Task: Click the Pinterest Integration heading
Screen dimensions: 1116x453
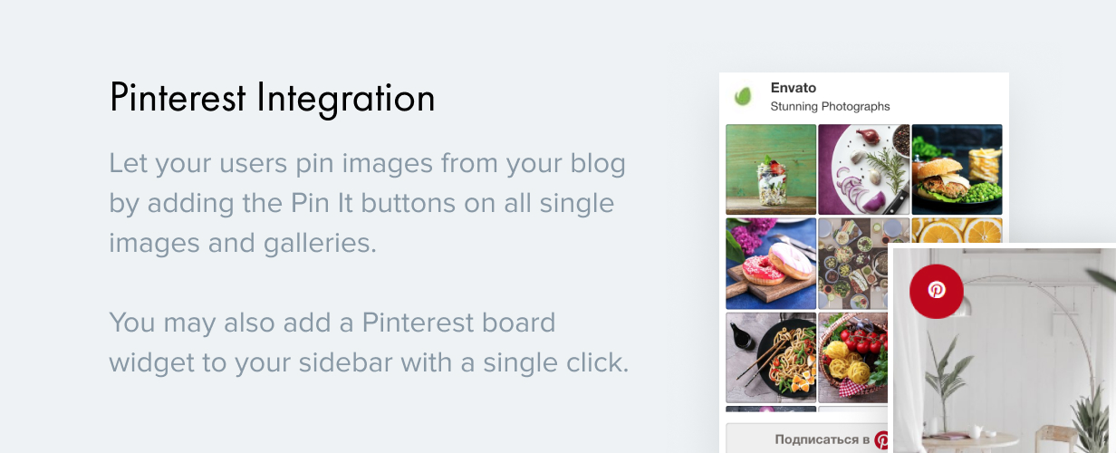Action: 272,98
